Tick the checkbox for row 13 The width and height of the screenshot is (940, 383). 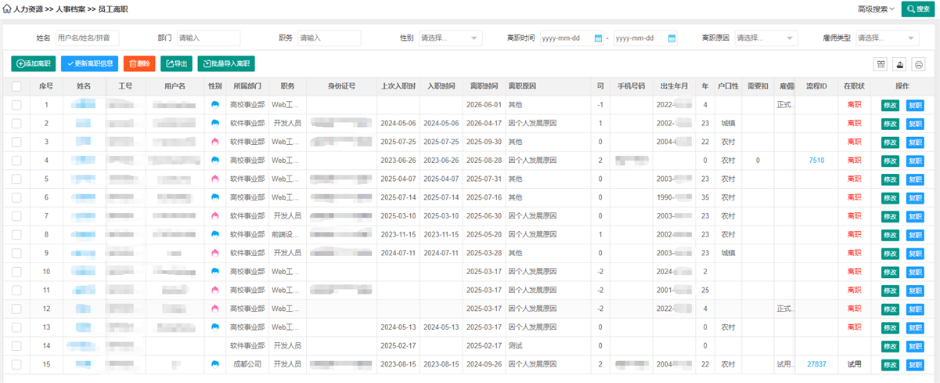(x=16, y=327)
